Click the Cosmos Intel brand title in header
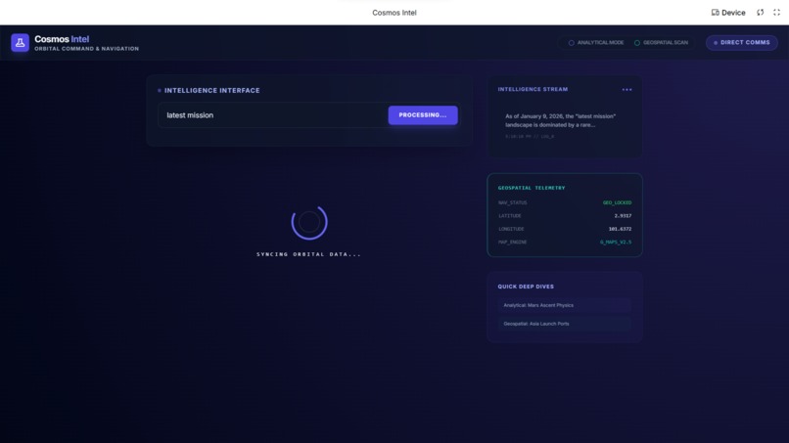 [62, 39]
